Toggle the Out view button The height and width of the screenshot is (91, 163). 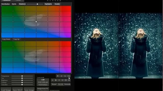[x=69, y=76]
